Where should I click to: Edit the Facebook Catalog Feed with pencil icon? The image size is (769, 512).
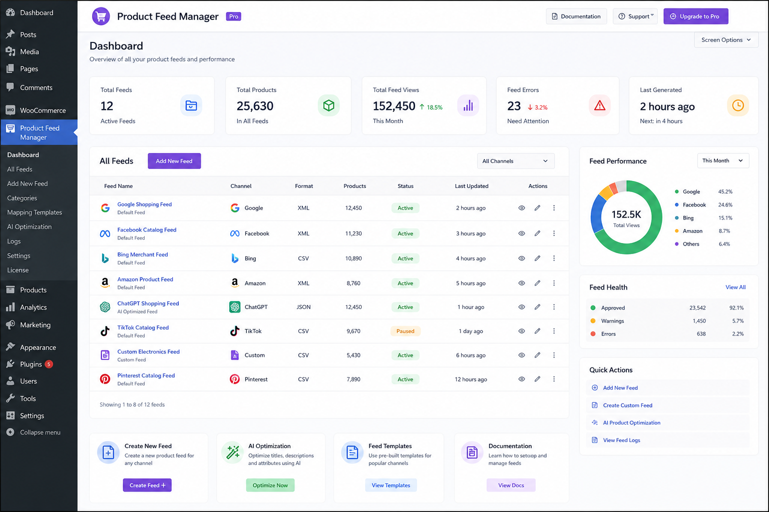tap(537, 233)
